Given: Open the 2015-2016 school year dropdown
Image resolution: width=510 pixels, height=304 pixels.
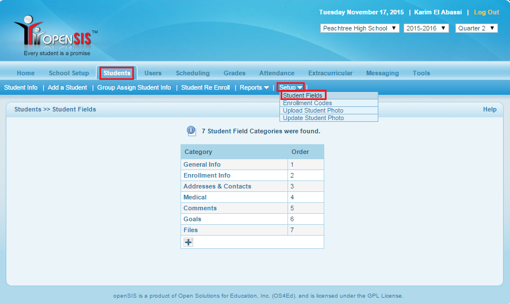Looking at the screenshot, I should (x=425, y=28).
